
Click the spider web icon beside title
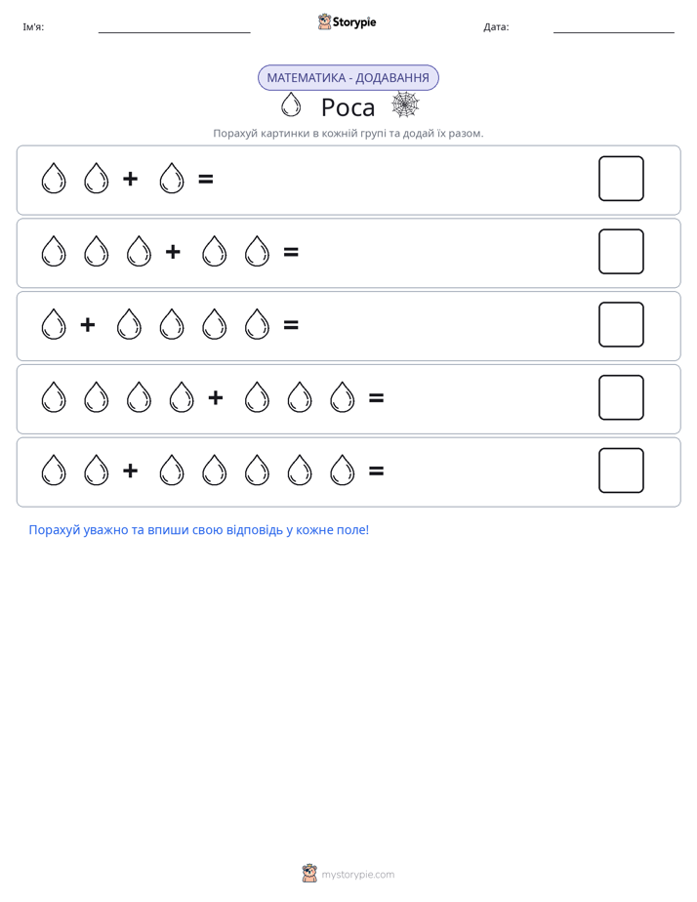(405, 104)
